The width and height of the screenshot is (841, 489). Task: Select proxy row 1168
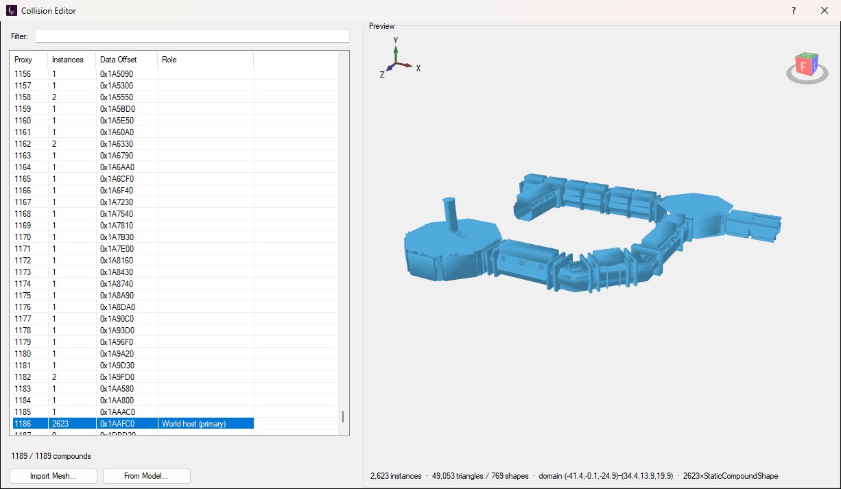pos(133,214)
